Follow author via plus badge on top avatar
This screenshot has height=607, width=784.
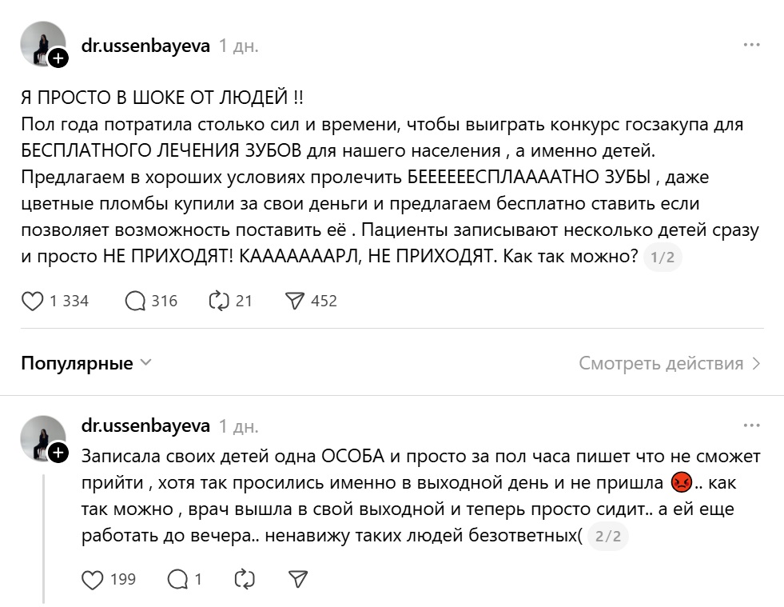[x=58, y=59]
